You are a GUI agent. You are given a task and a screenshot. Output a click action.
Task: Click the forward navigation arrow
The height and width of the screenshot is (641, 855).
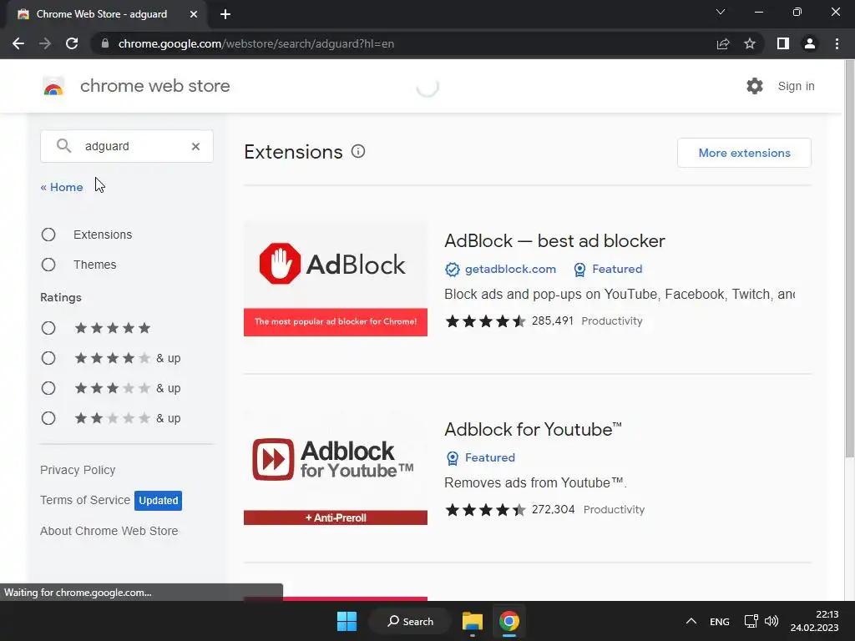point(45,43)
